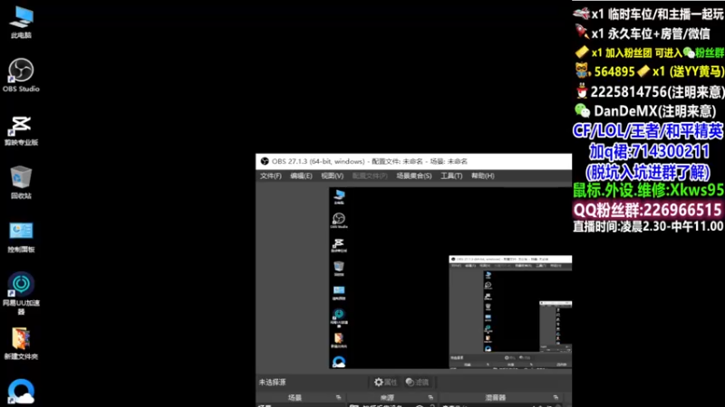Open the 工具(T) menu in OBS

(x=451, y=175)
